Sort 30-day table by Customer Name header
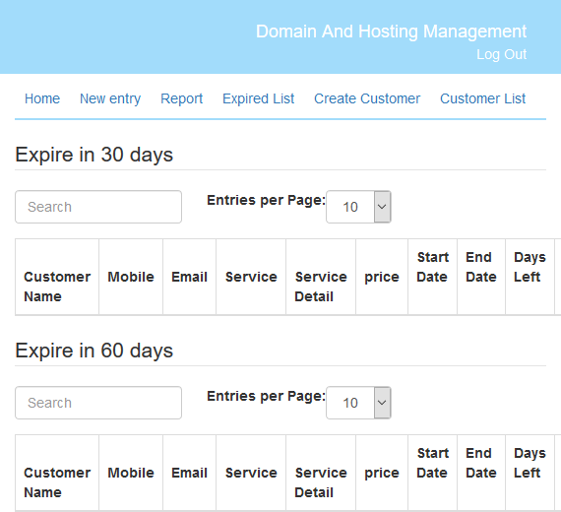This screenshot has width=561, height=512. (57, 287)
